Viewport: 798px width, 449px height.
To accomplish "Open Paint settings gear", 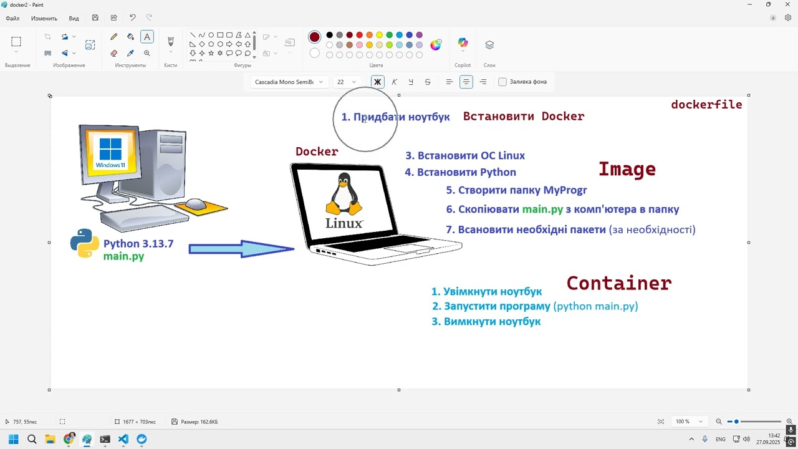I will (x=788, y=18).
